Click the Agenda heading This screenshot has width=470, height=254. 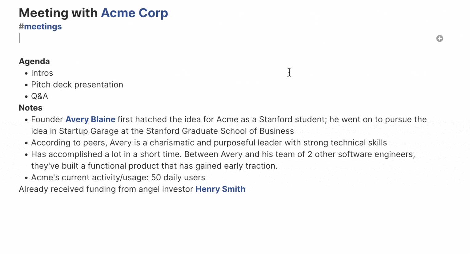[34, 61]
